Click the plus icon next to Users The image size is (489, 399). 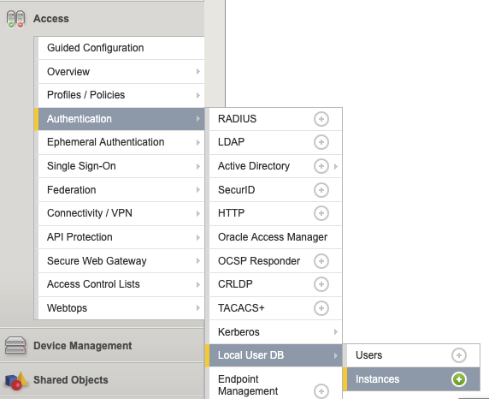point(459,355)
